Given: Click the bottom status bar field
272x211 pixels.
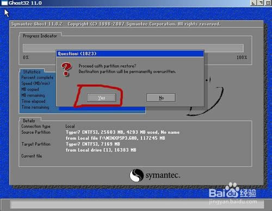Looking at the screenshot, I should [138, 205].
